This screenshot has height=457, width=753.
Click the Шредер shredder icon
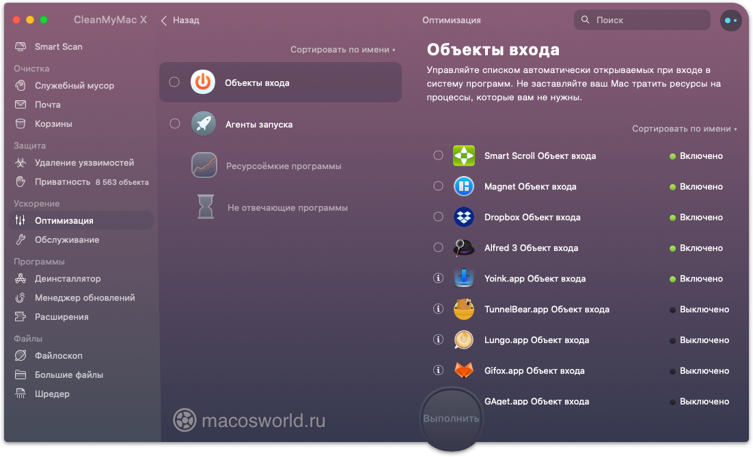pyautogui.click(x=20, y=394)
